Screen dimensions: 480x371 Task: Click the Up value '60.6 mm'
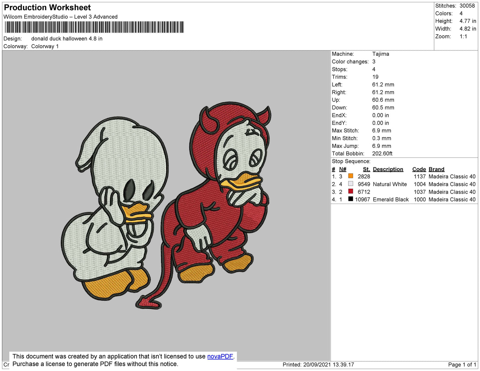tap(383, 100)
